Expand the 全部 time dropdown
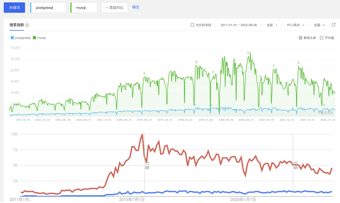Image resolution: width=340 pixels, height=203 pixels. [272, 25]
